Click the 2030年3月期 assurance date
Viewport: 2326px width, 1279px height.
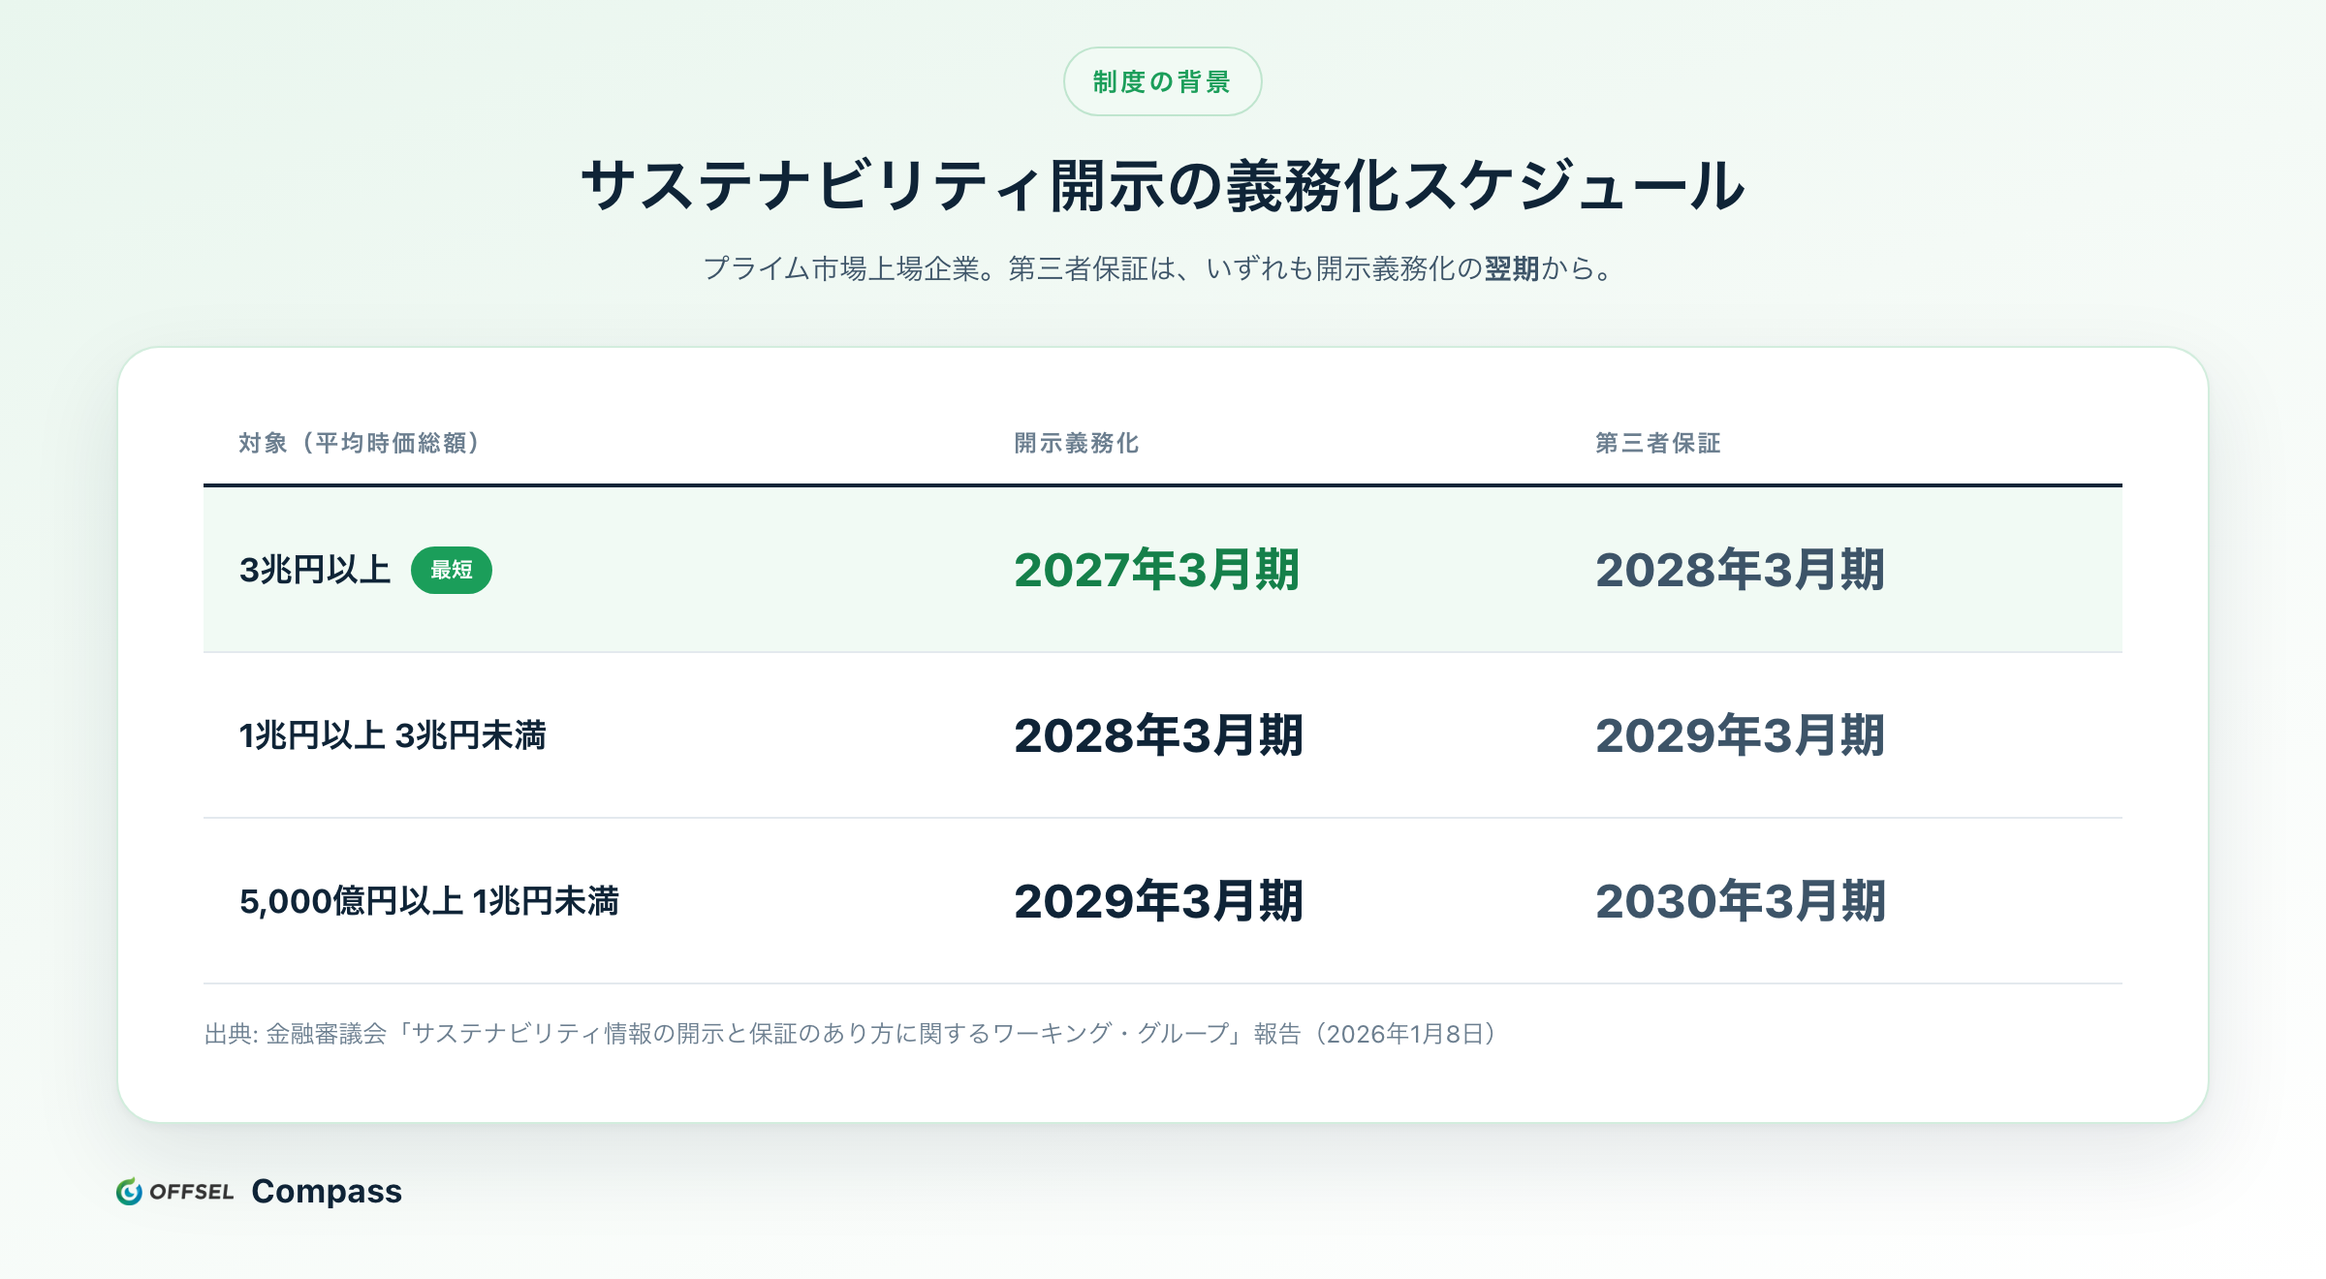tap(1740, 901)
